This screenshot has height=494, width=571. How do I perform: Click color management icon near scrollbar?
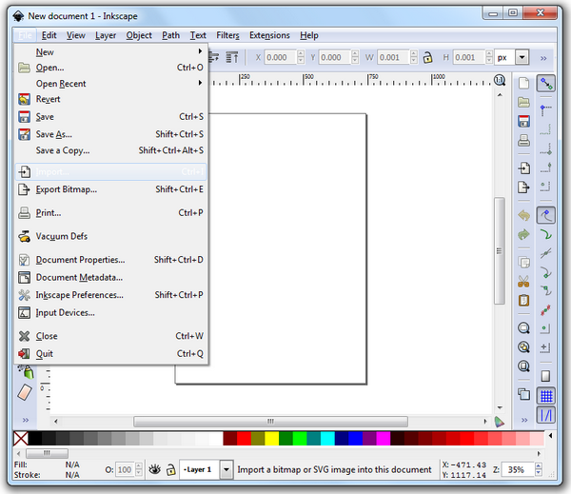coord(500,422)
